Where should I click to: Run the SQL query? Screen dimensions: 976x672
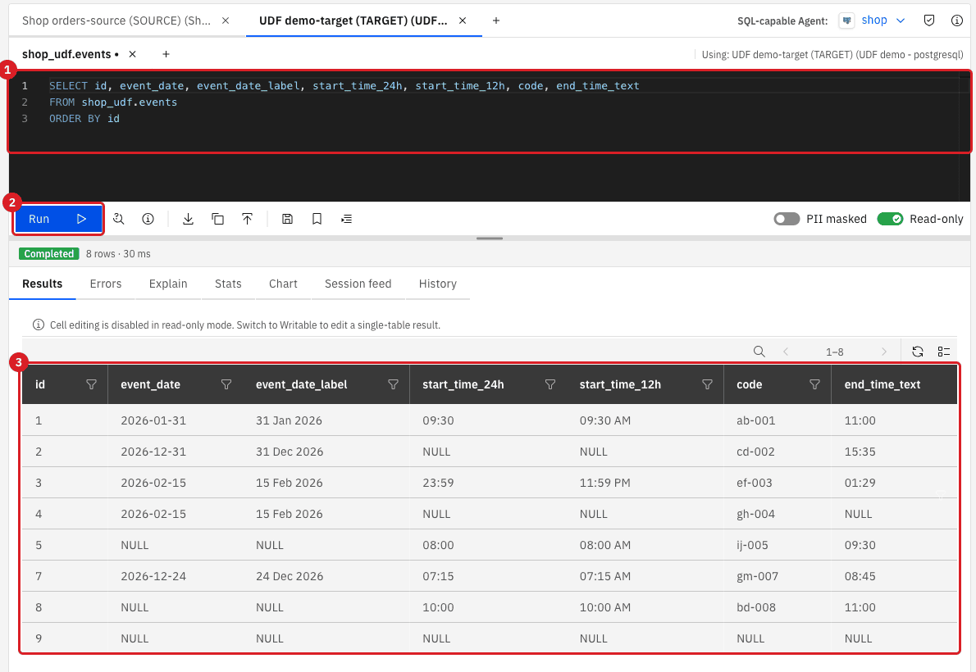[x=57, y=219]
